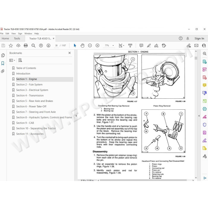Switch to the Home tab

click(5, 38)
